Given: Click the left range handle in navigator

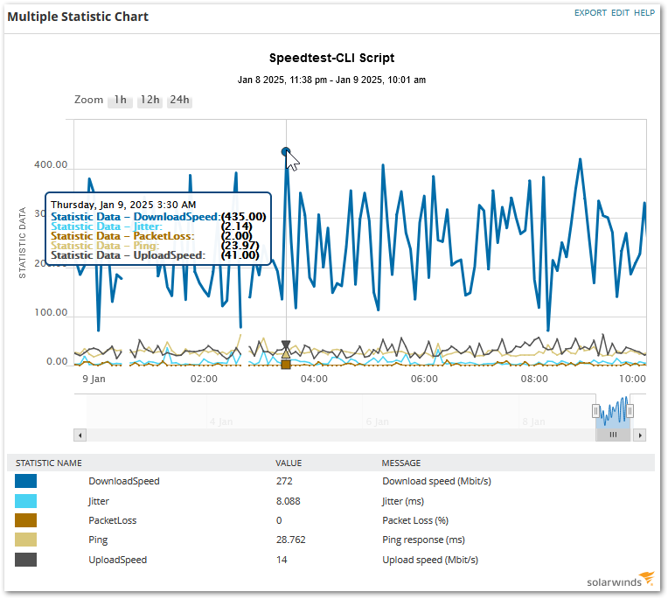Looking at the screenshot, I should (595, 411).
